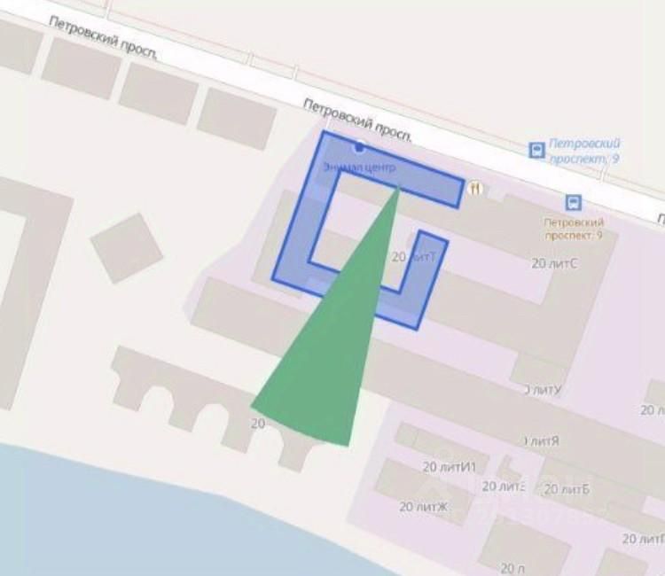The height and width of the screenshot is (576, 665).
Task: Click the 20 литТ building label
Action: 413,257
